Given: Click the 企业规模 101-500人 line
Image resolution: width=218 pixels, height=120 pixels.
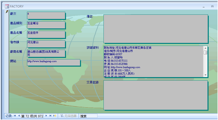Looking at the screenshot, I should tap(117, 70).
